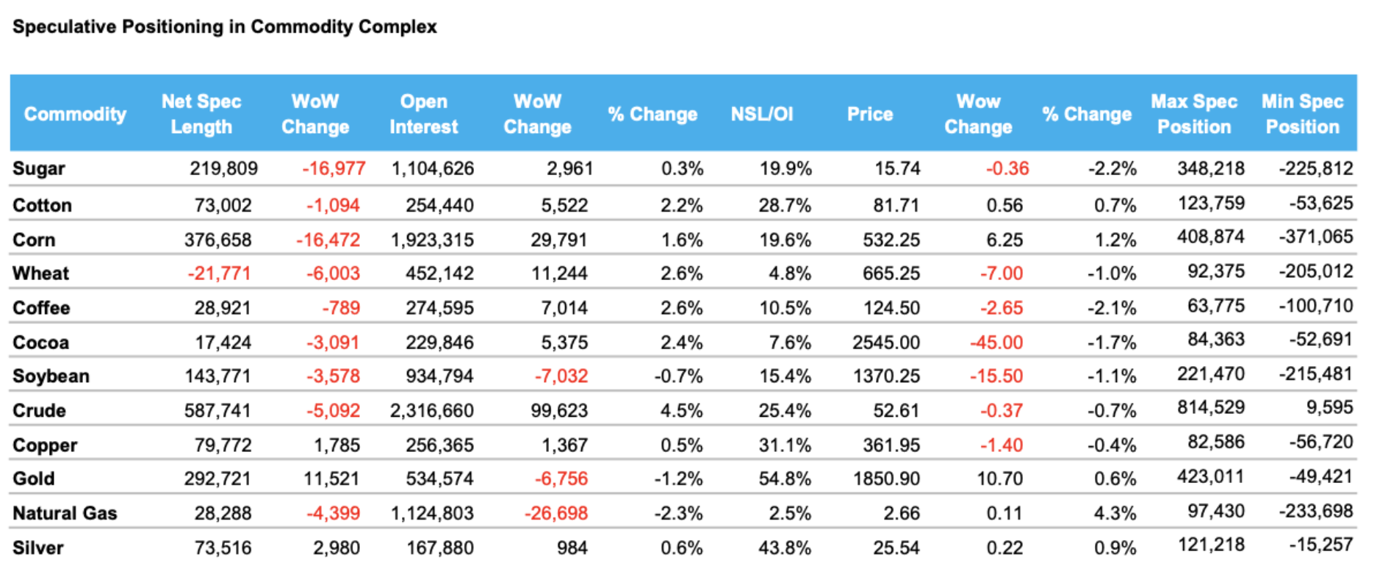Click Cocoa net spec length 17,424

click(223, 343)
